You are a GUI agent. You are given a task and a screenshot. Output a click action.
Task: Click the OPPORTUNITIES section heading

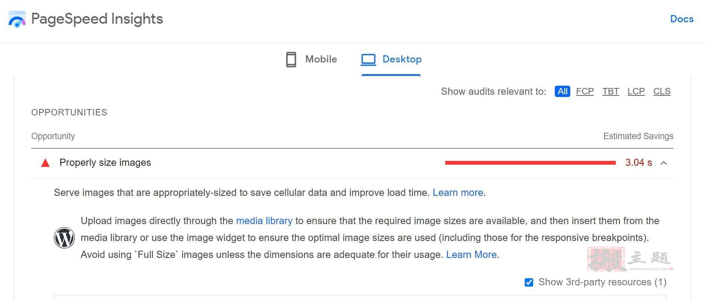69,112
